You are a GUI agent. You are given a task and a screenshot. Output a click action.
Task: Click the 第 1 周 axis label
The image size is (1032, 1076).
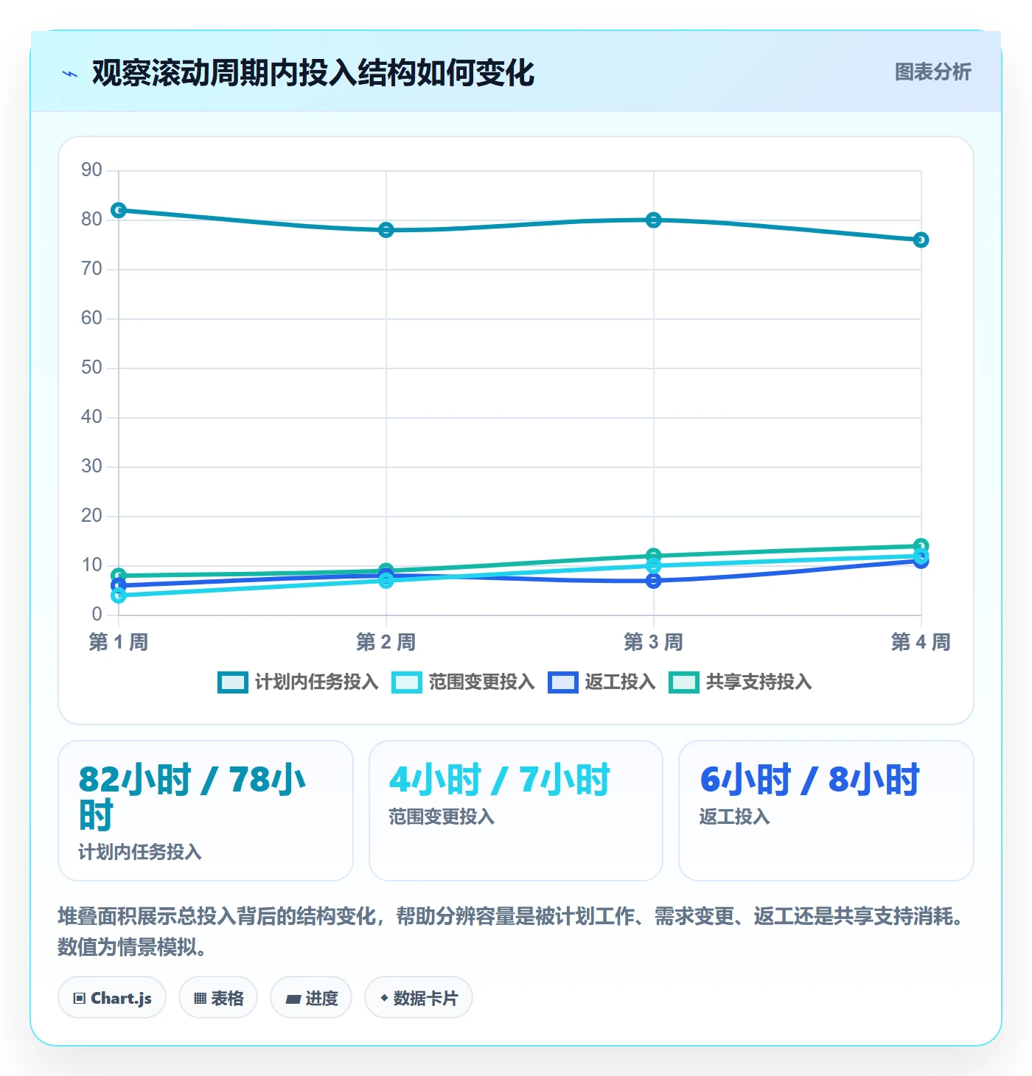(x=119, y=642)
